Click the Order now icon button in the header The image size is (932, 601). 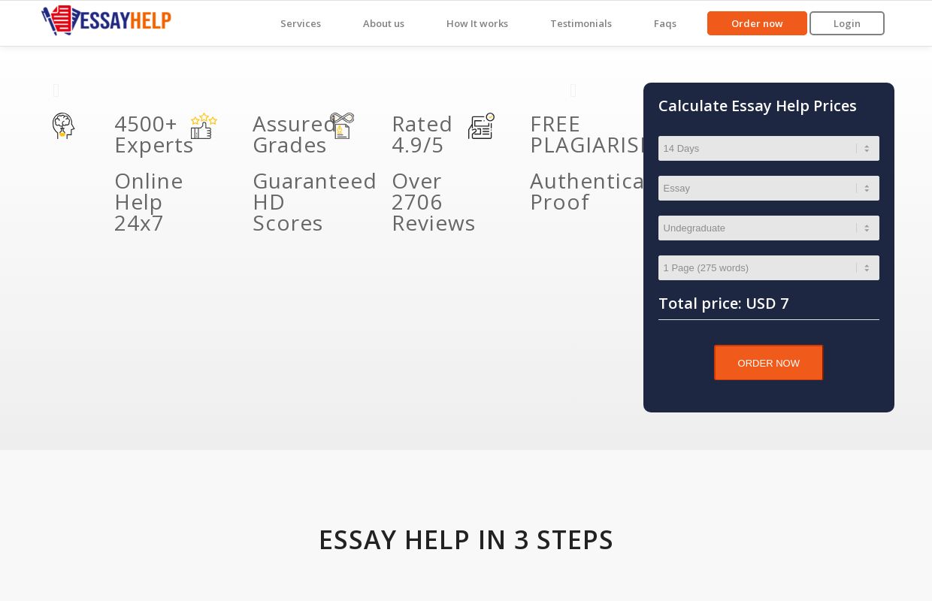pos(757,23)
